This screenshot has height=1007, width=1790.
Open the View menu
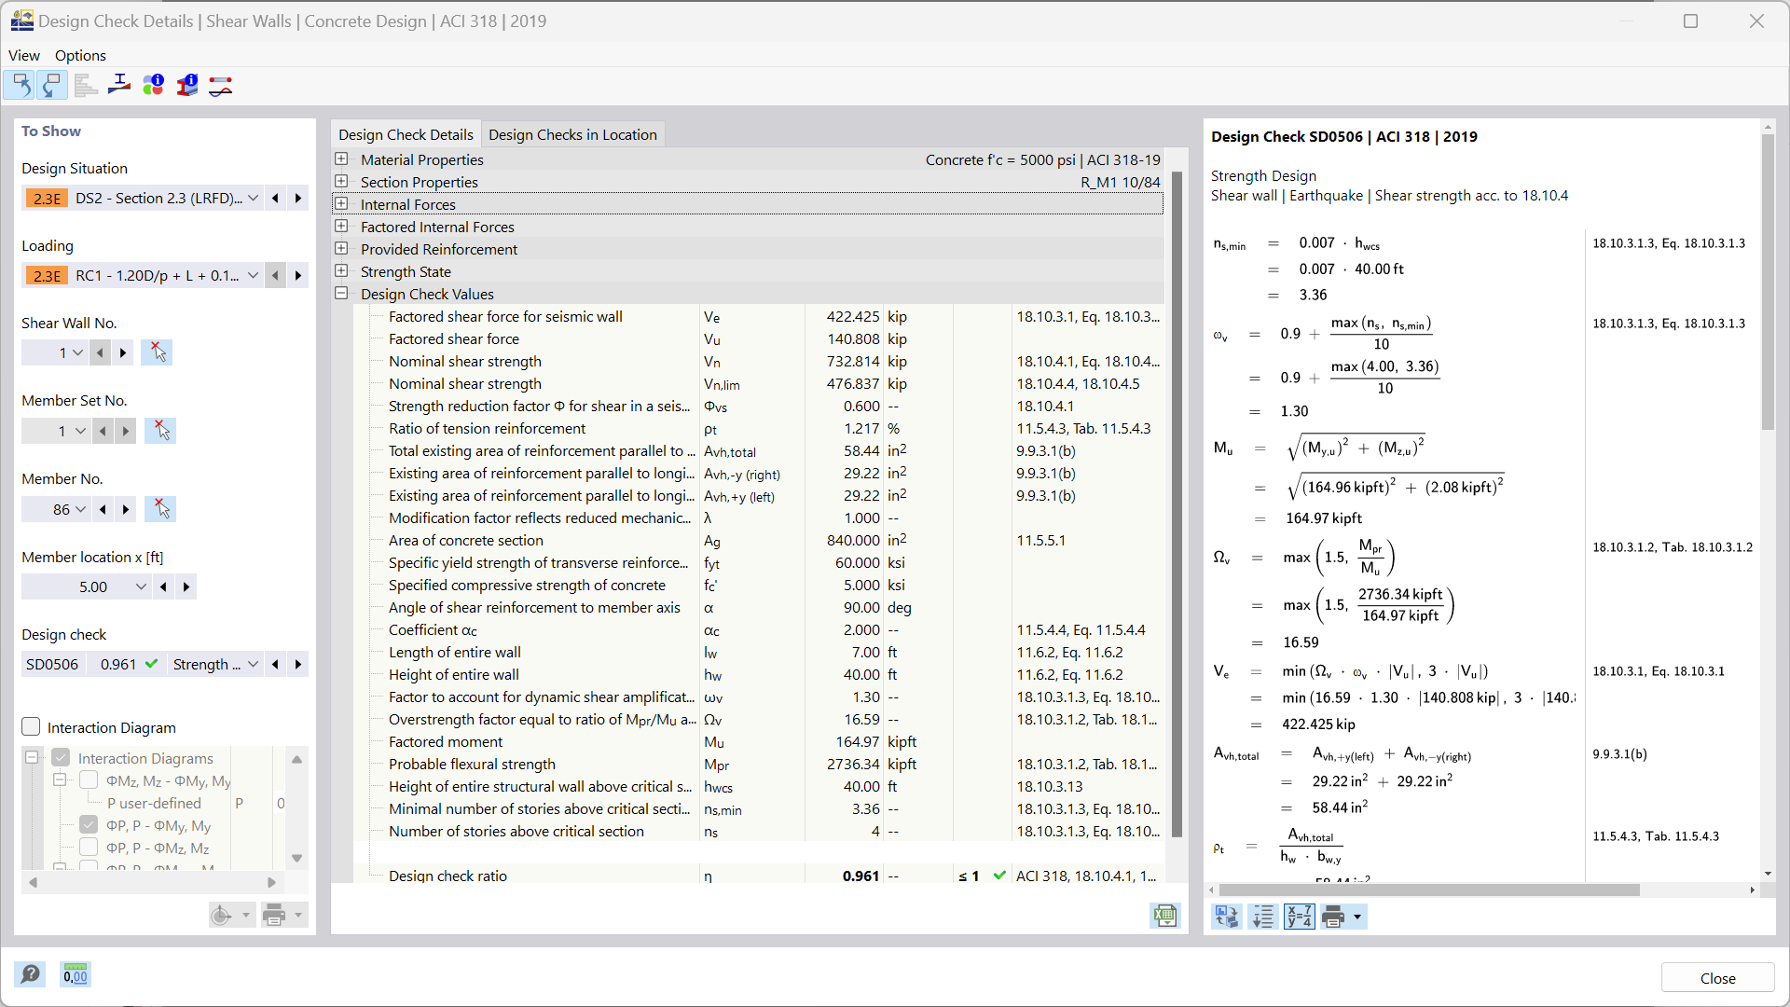pos(23,55)
